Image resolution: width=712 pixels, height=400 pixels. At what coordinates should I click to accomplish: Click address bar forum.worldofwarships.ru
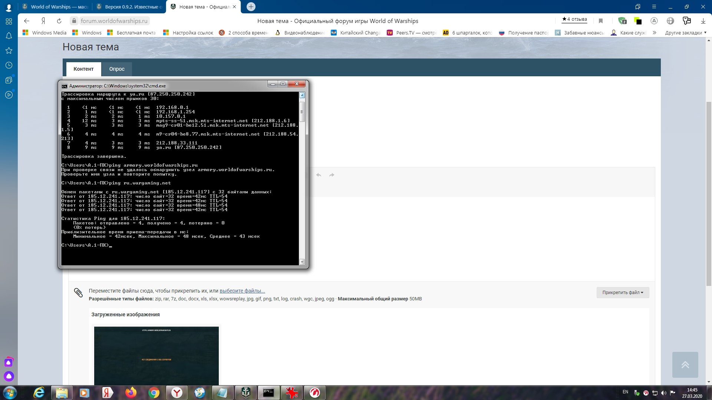114,21
